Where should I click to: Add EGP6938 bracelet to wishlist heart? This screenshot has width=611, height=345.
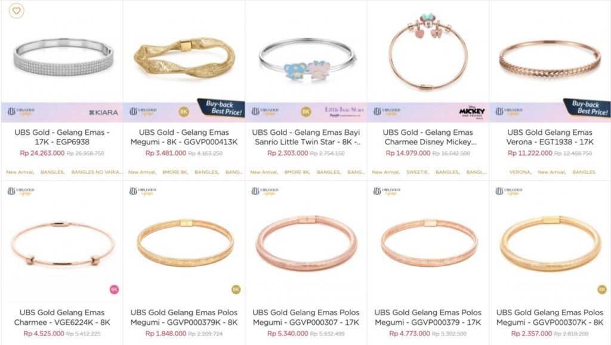tap(16, 11)
